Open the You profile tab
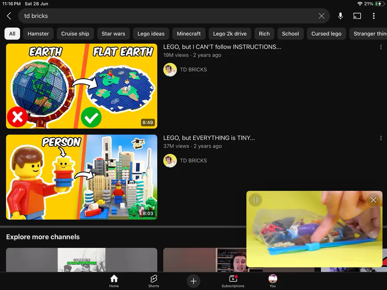Screen dimensions: 387x290 [273, 281]
